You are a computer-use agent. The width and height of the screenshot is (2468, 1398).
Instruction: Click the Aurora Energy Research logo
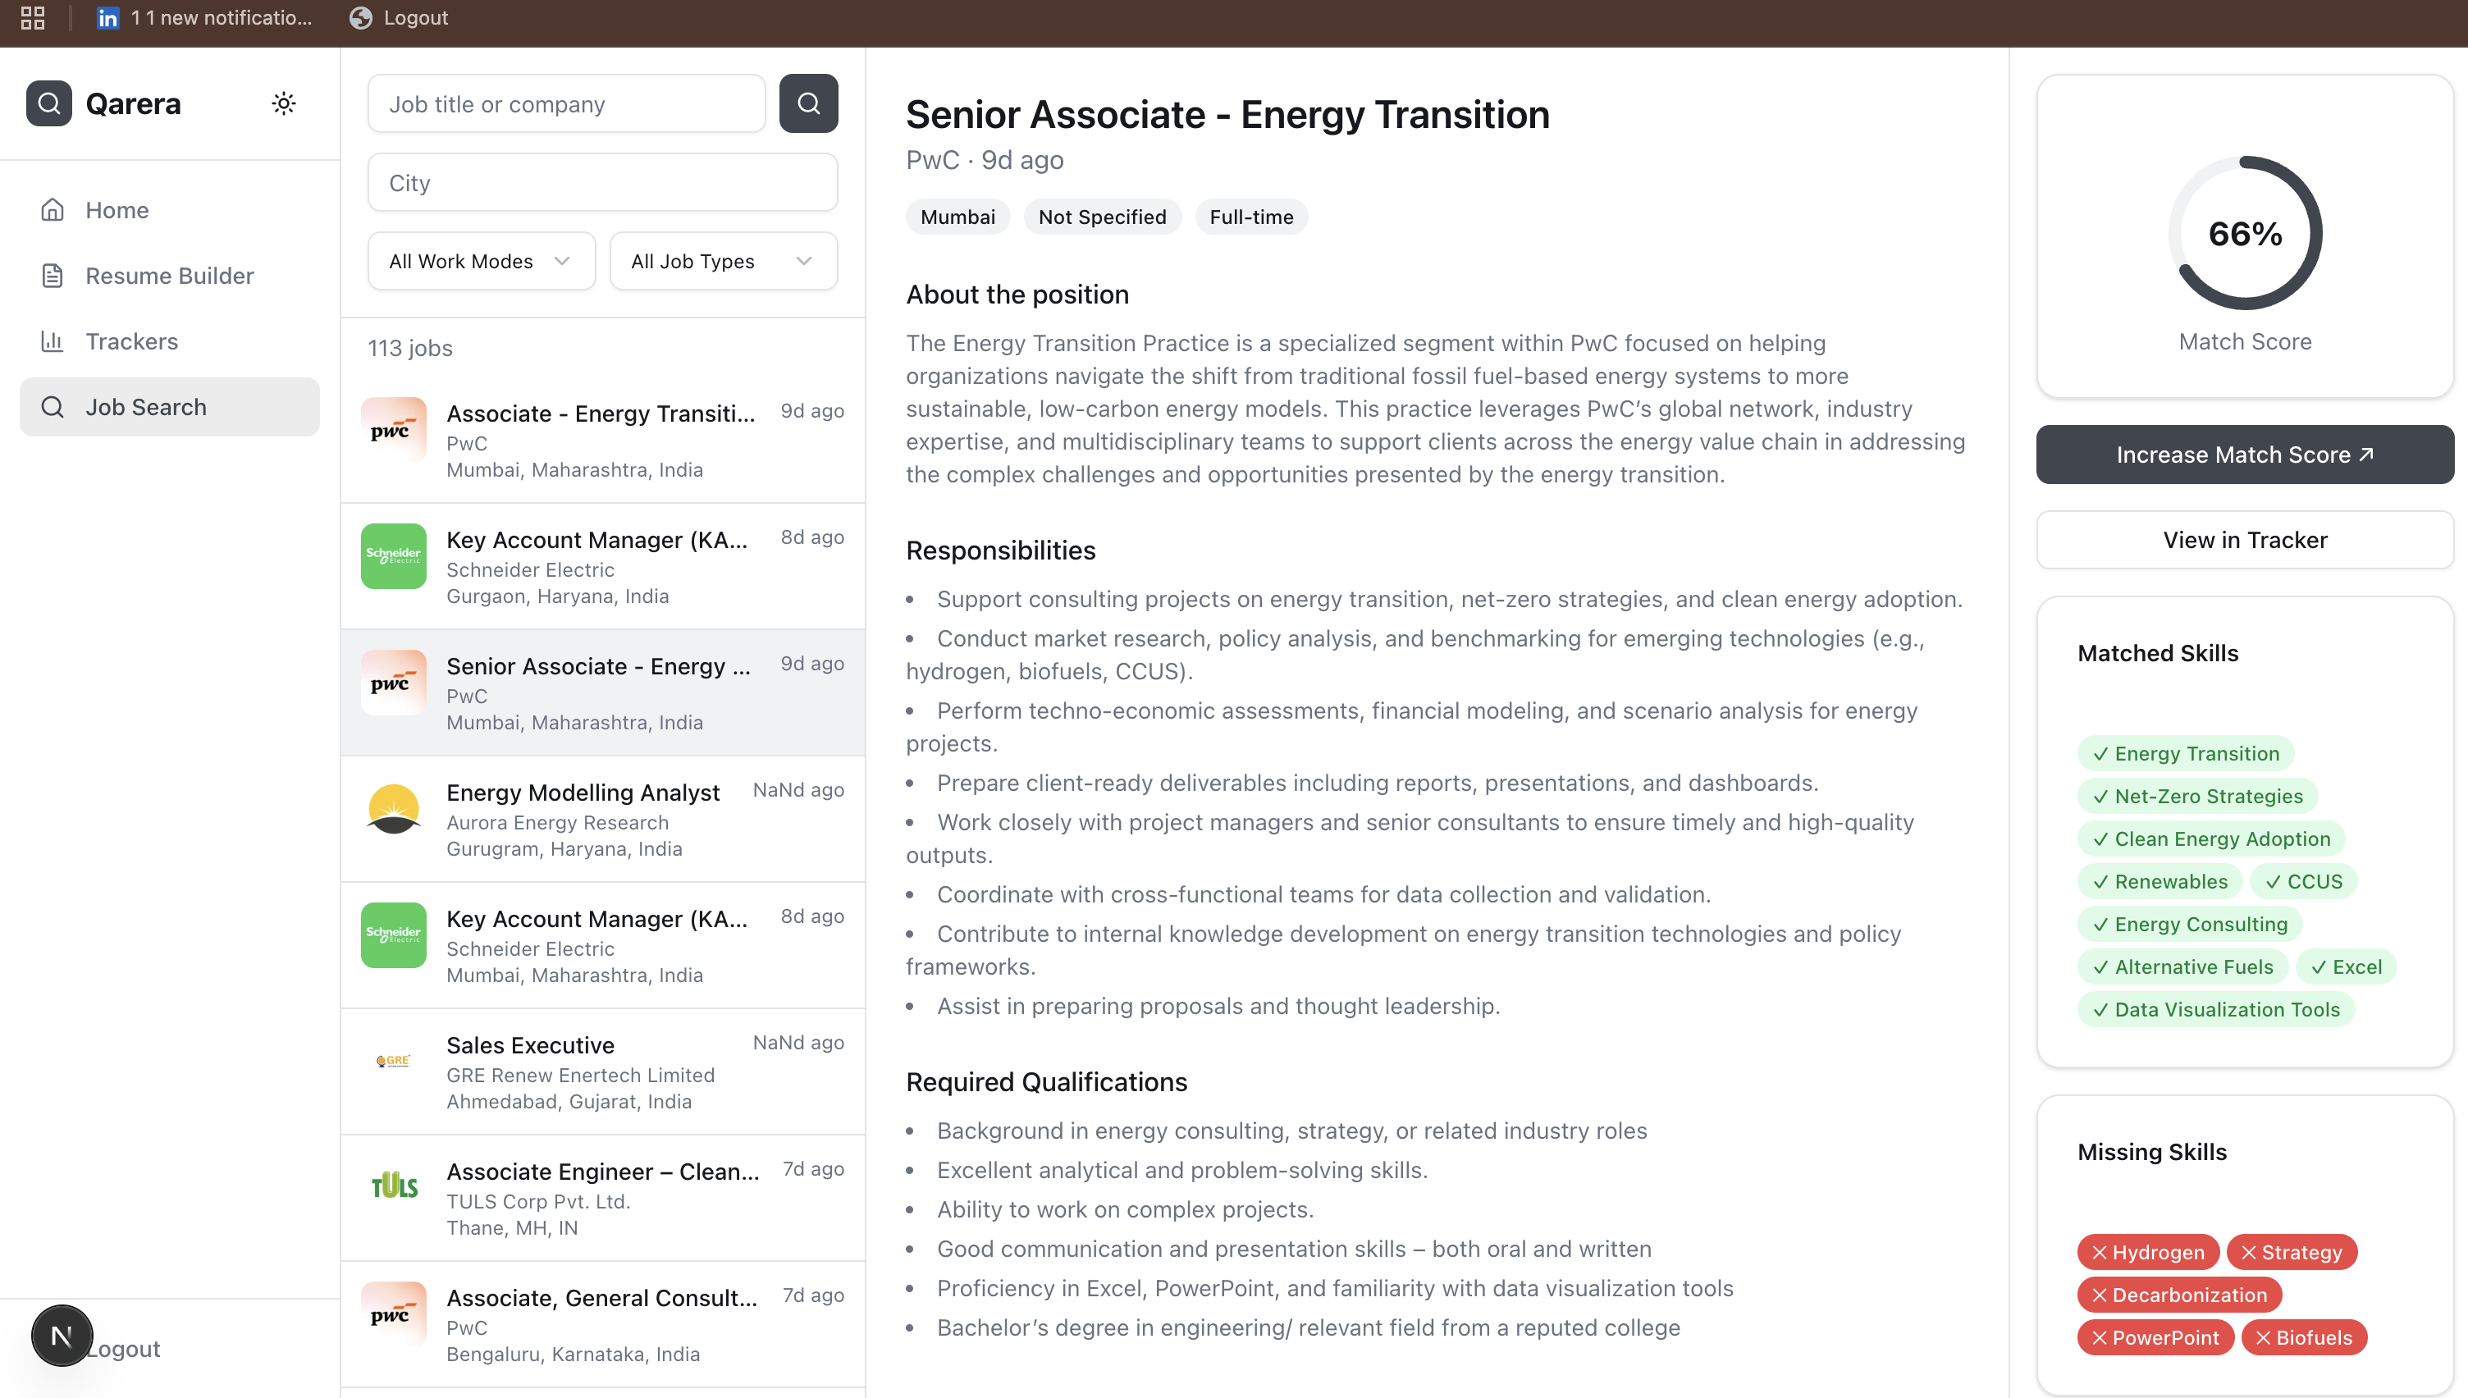394,810
